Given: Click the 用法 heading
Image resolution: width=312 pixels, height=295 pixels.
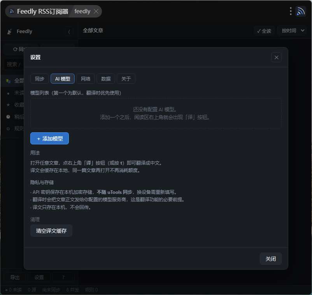Looking at the screenshot, I should click(x=35, y=153).
